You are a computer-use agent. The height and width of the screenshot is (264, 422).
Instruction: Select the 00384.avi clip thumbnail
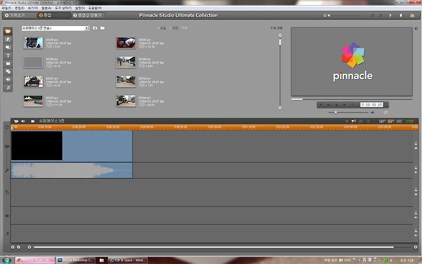pyautogui.click(x=33, y=43)
